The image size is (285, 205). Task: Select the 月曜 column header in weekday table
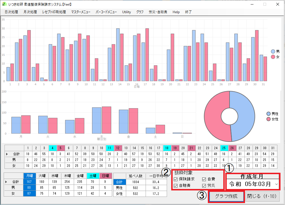(x=28, y=176)
